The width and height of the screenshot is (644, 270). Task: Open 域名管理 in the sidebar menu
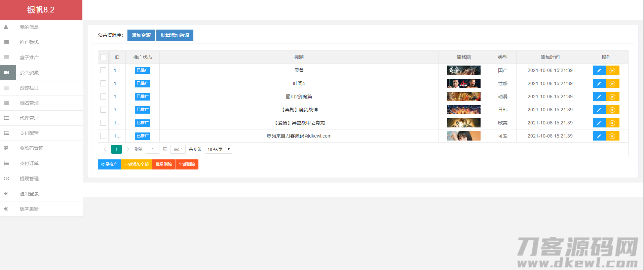29,103
